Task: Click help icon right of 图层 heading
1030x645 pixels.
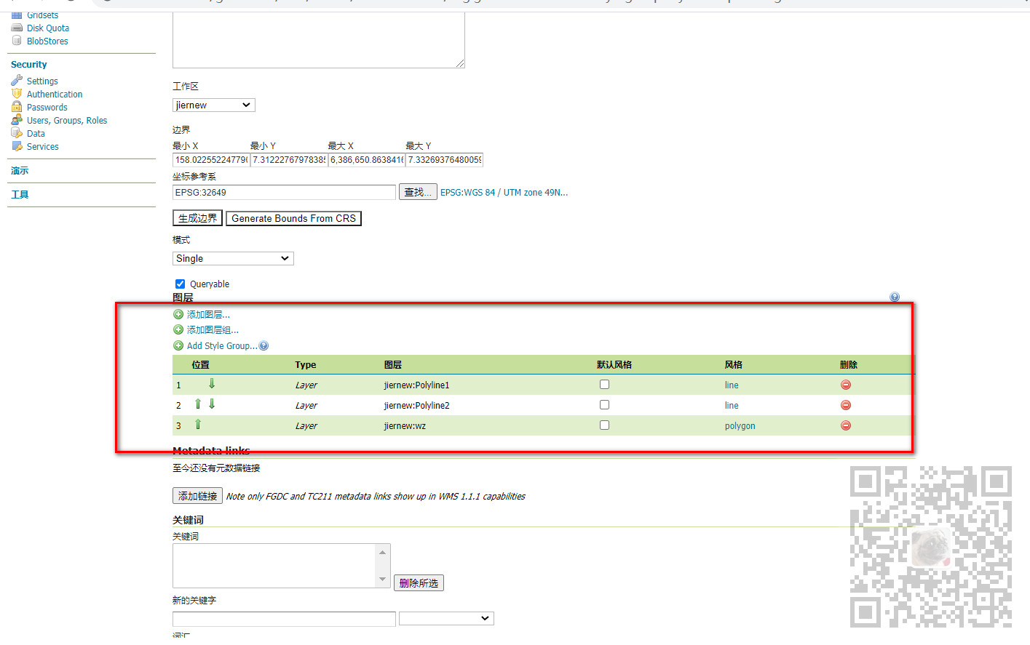Action: [x=895, y=297]
